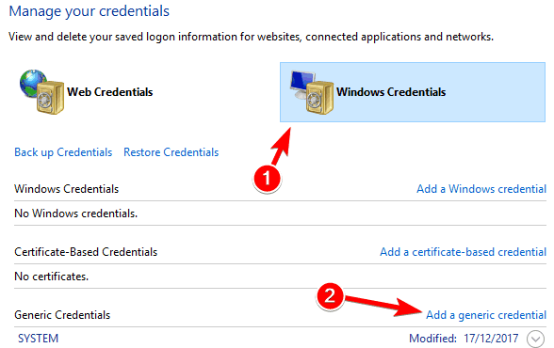
Task: Click the Generic Credentials section heading
Action: (62, 315)
